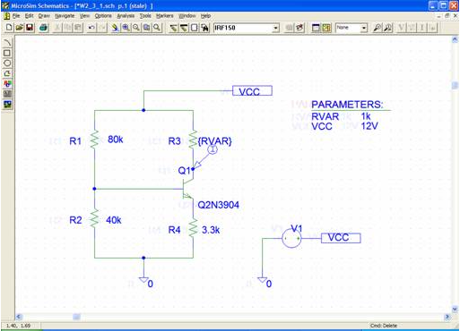Save the schematic with the floppy icon
This screenshot has width=460, height=331.
[x=30, y=28]
